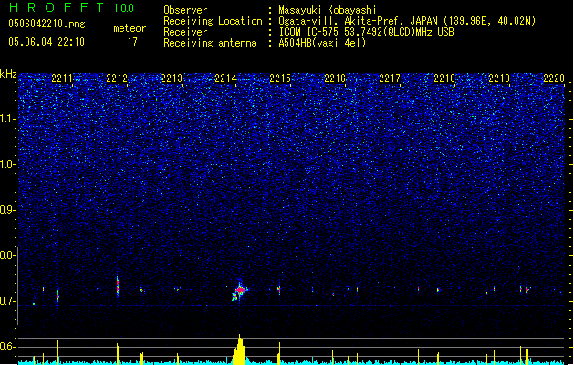Click the large meteor echo after 2214

point(240,290)
